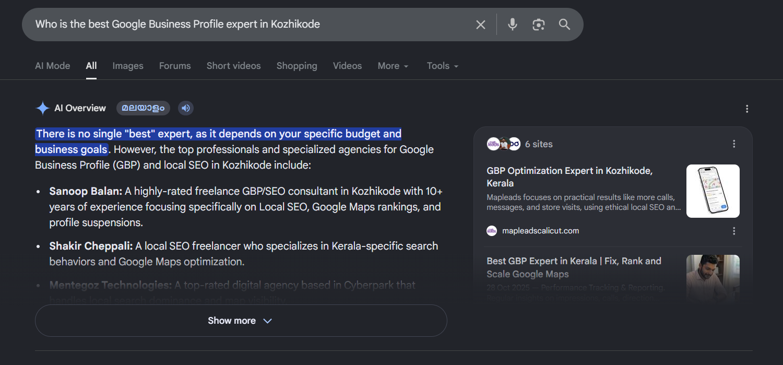
Task: Click the Mapleads snippet description text
Action: (x=584, y=203)
